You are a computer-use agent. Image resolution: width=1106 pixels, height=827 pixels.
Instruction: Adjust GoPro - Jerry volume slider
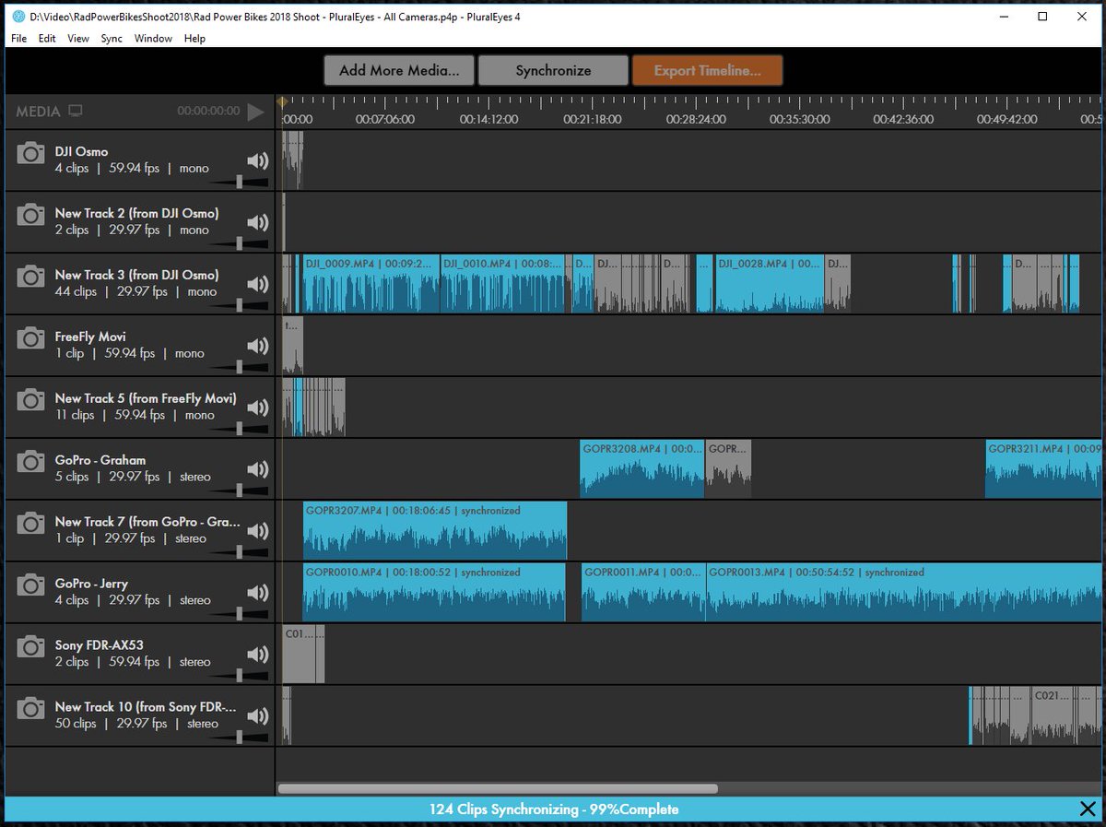click(x=240, y=614)
